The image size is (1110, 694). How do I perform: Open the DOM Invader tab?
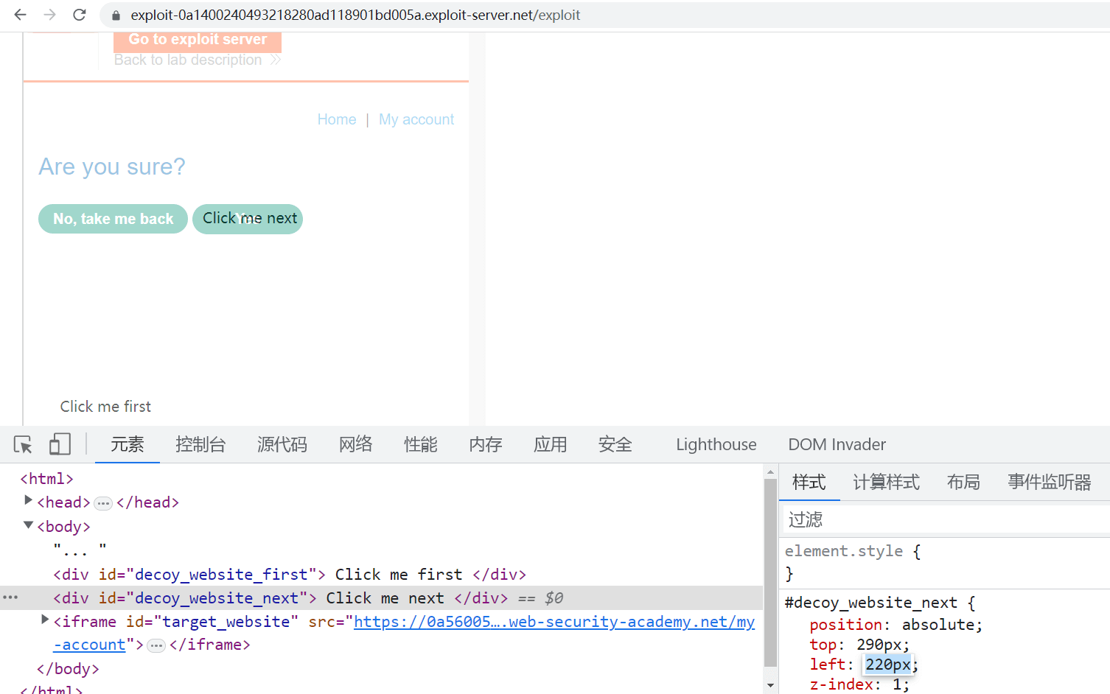click(x=837, y=444)
